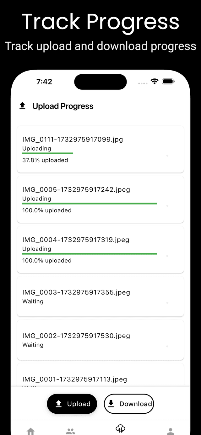Select the cloud sync tab icon
Viewport: 201px width, 435px height.
(x=121, y=429)
